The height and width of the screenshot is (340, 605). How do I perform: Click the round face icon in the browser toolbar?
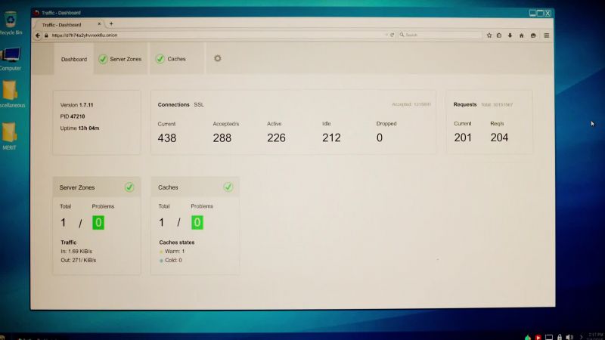coord(533,36)
